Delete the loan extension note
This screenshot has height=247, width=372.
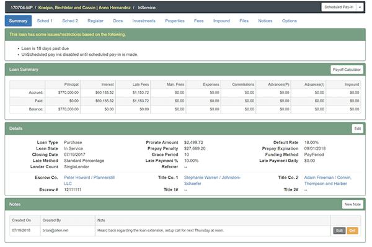coord(352,231)
